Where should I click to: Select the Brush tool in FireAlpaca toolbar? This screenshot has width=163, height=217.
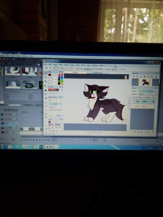coord(45,73)
